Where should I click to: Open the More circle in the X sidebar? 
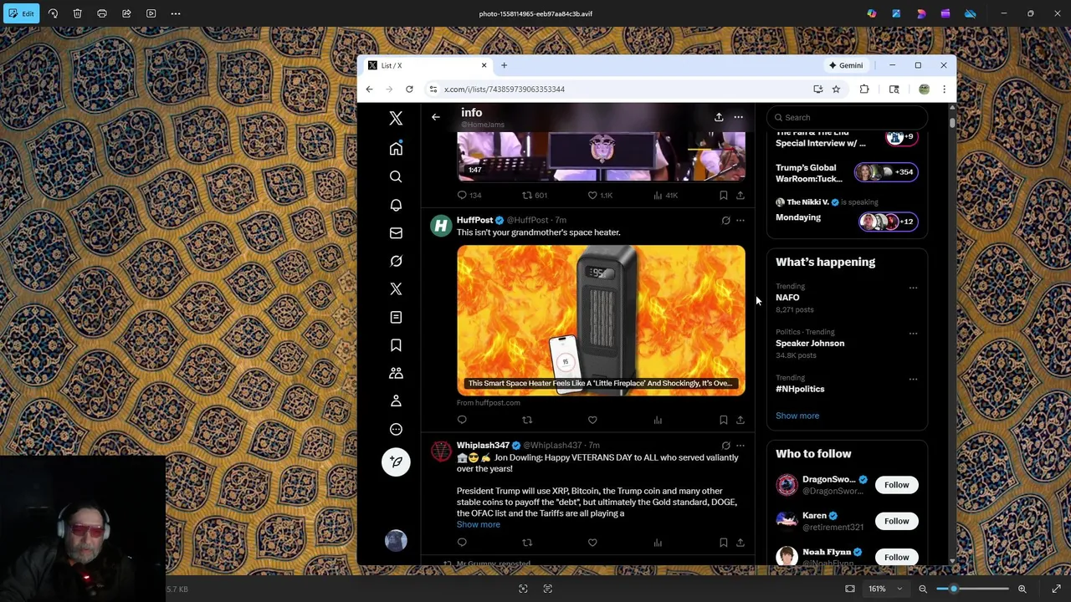396,429
